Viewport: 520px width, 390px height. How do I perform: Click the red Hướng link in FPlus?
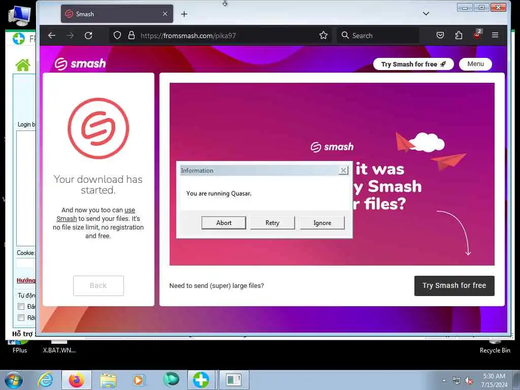(26, 280)
